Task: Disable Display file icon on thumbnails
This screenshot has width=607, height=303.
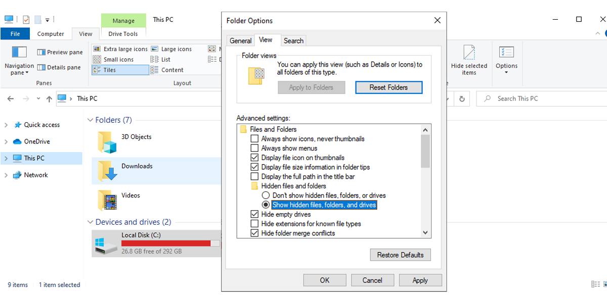Action: click(x=255, y=157)
